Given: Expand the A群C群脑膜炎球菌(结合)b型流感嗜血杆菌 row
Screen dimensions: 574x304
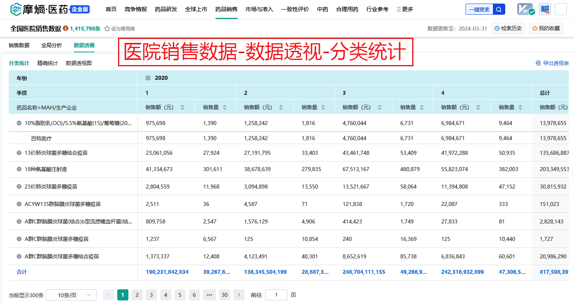Looking at the screenshot, I should pos(19,221).
